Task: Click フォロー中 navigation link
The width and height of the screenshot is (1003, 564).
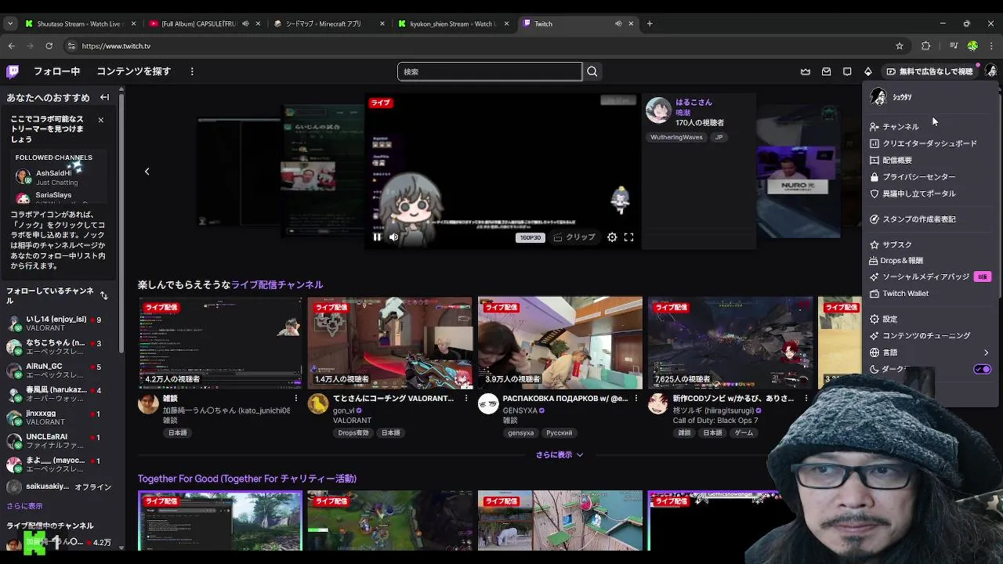Action: pos(56,71)
